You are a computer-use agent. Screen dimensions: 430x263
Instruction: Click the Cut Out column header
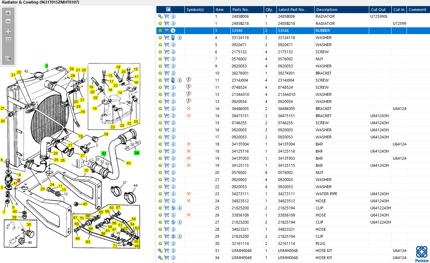coord(378,10)
